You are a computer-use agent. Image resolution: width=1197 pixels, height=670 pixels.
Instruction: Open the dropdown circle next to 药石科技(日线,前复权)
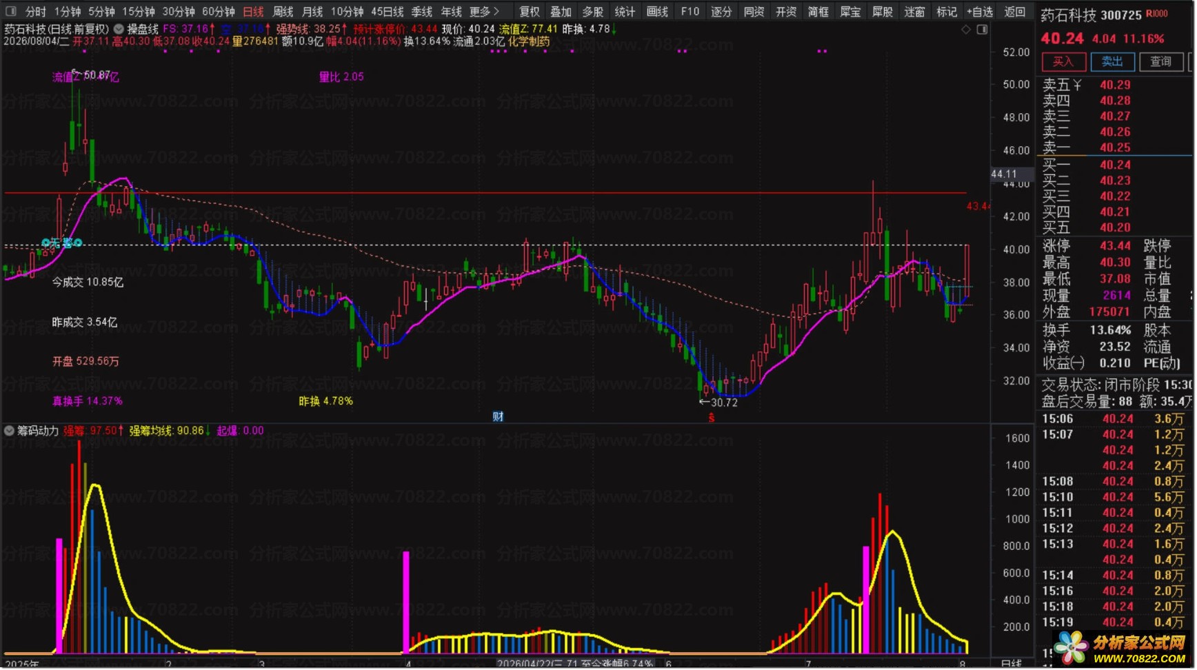click(119, 29)
